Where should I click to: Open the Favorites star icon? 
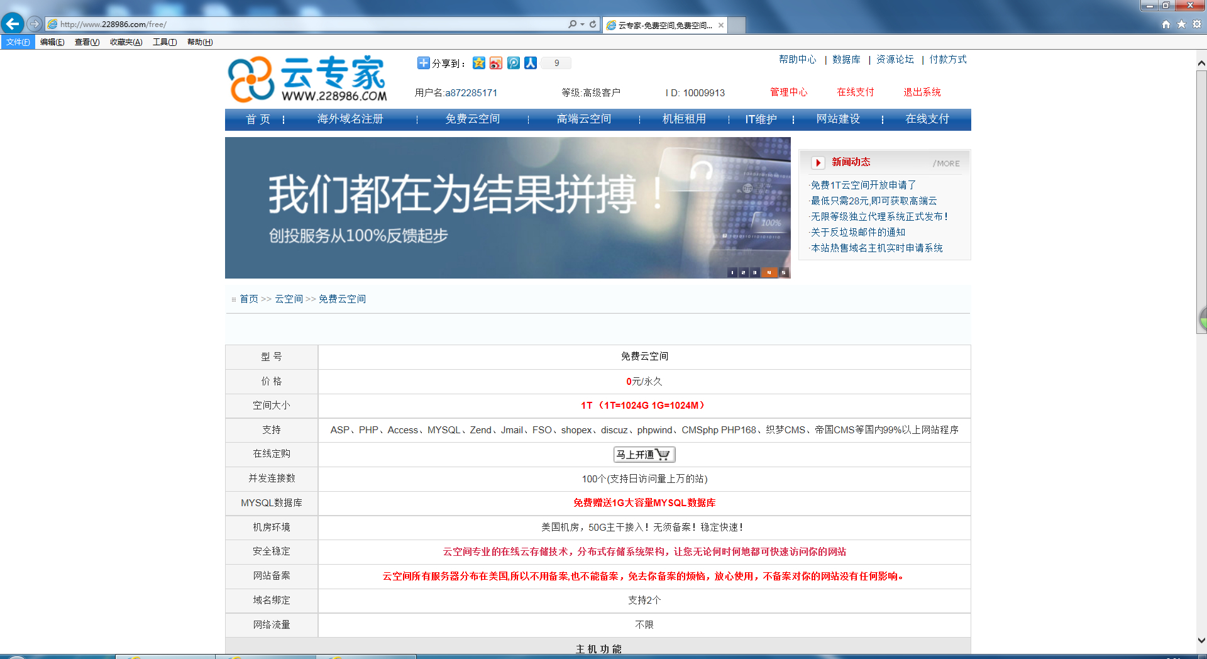point(1181,24)
